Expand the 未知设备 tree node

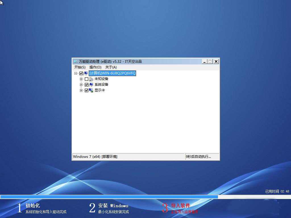81,79
